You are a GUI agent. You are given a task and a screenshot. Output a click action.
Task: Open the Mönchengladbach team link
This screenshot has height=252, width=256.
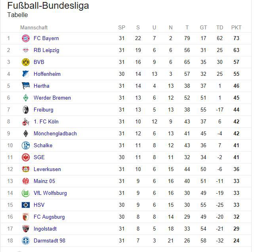tap(55, 134)
